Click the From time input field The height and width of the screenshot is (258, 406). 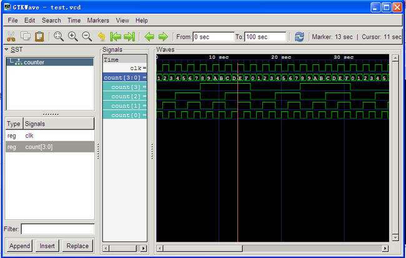coord(214,37)
